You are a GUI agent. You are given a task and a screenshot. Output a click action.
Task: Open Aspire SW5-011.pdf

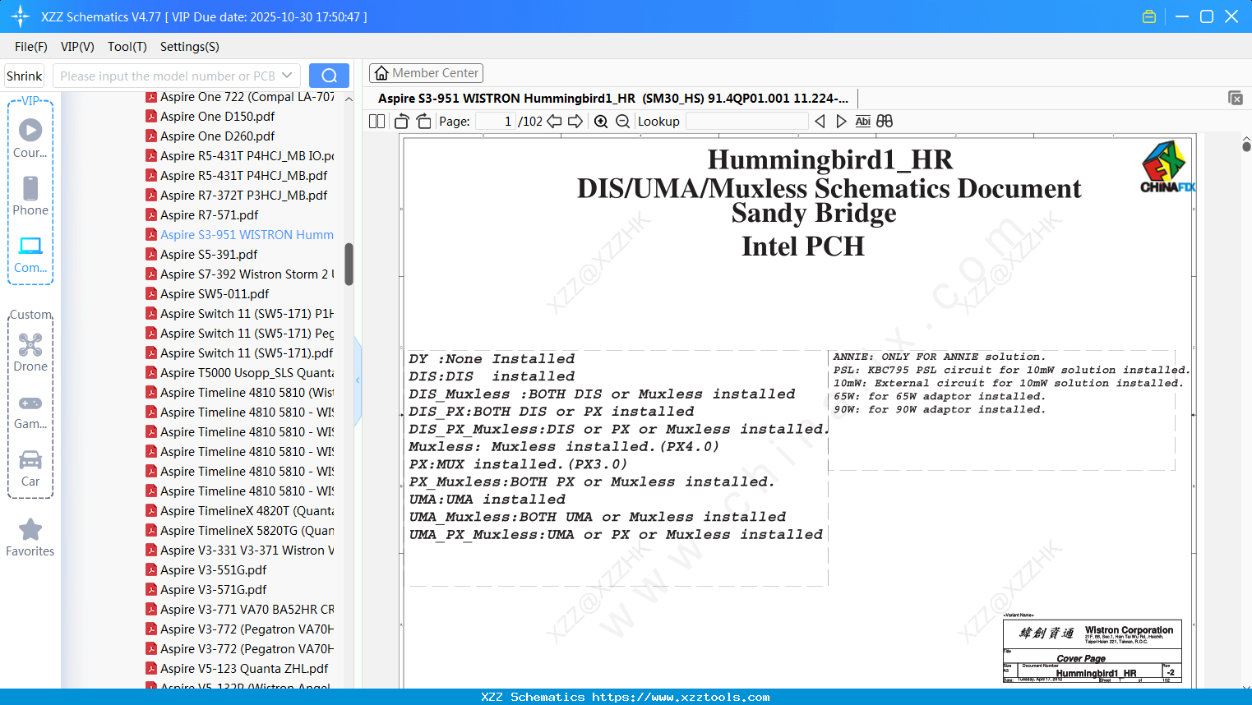point(215,294)
